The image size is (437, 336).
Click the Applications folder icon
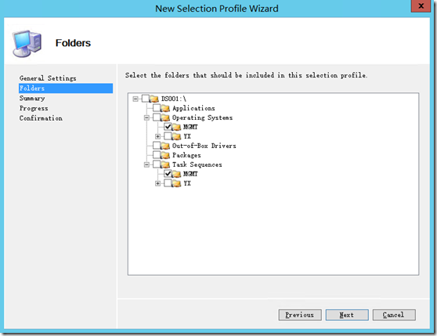coord(165,108)
